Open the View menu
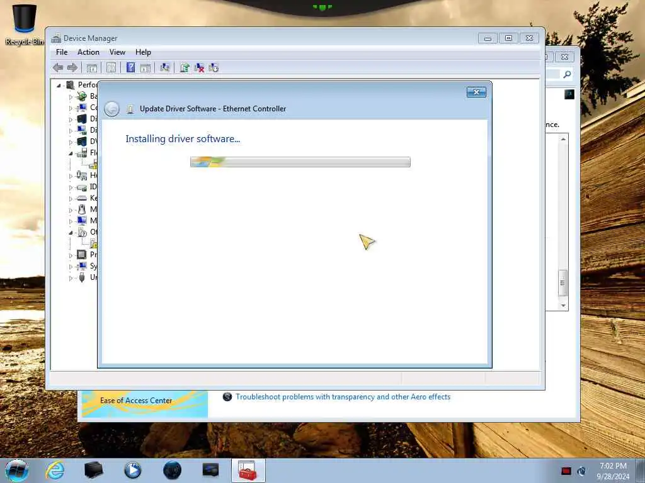Viewport: 645px width, 483px height. click(117, 52)
